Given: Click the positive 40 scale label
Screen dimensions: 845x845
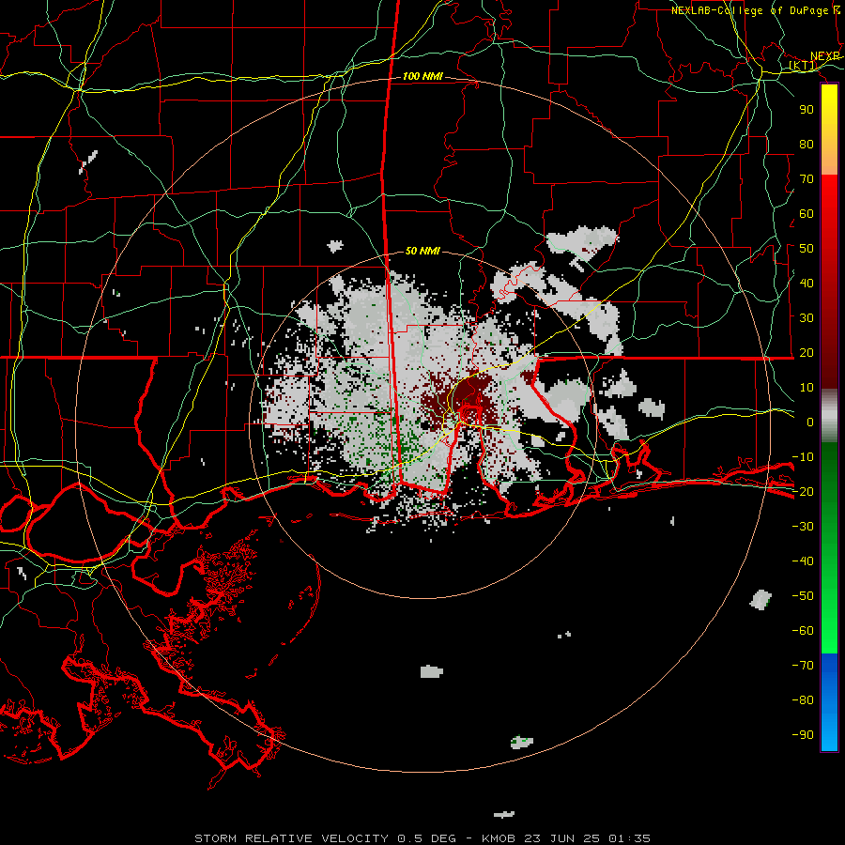Looking at the screenshot, I should tap(807, 284).
